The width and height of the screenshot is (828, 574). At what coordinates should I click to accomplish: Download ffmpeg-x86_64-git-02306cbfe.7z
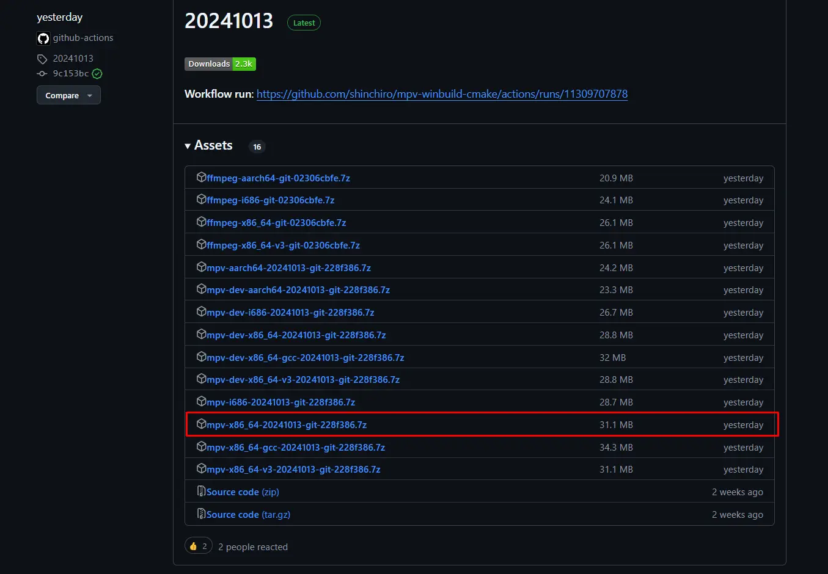(x=276, y=223)
